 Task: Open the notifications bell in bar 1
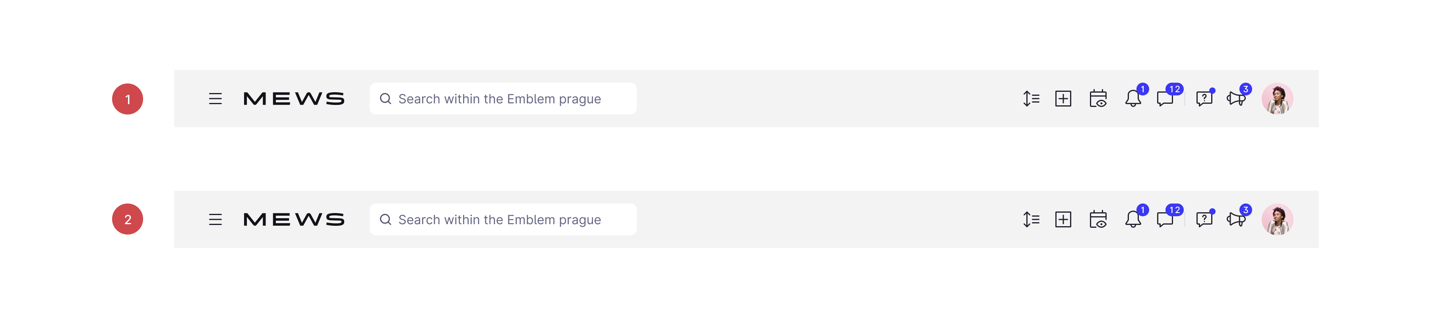pos(1133,99)
